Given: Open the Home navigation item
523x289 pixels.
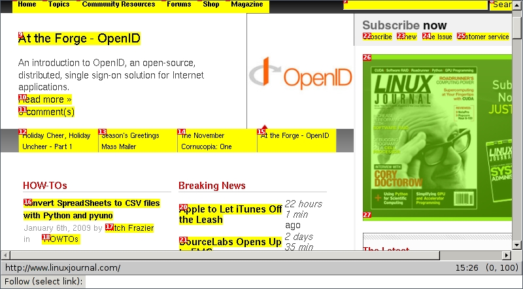Looking at the screenshot, I should [x=27, y=5].
